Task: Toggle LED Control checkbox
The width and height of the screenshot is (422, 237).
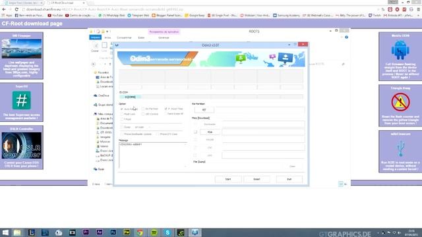Action: click(x=143, y=114)
